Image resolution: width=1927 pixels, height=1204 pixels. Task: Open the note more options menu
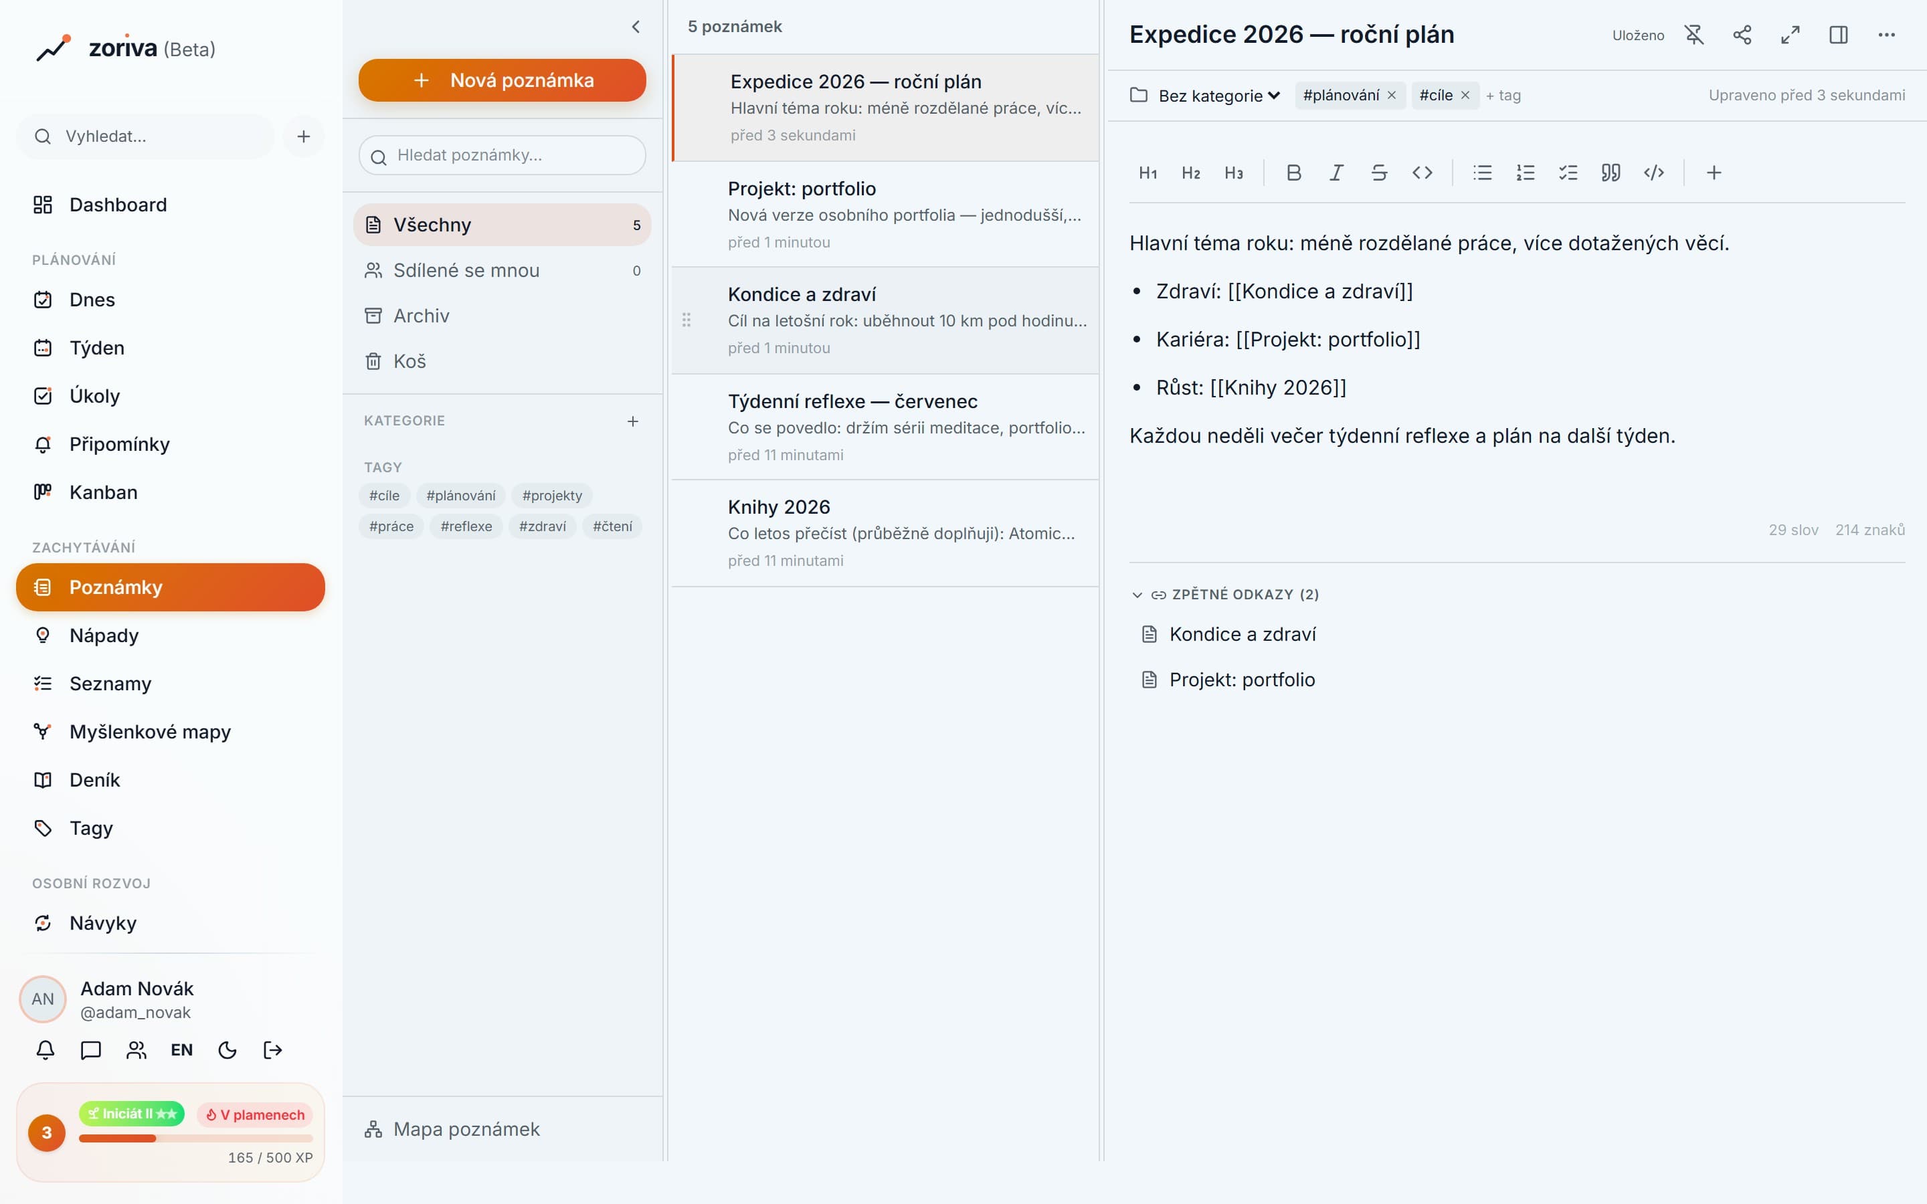point(1886,35)
